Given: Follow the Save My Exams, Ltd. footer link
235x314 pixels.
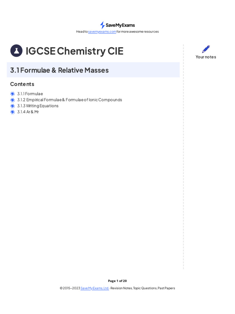Looking at the screenshot, I should pos(95,288).
